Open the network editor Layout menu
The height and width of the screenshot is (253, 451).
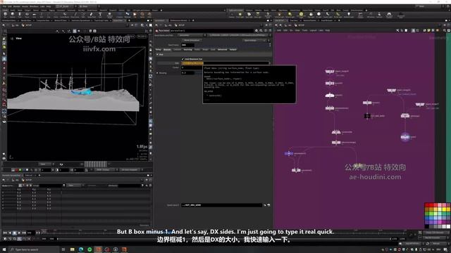(313, 30)
